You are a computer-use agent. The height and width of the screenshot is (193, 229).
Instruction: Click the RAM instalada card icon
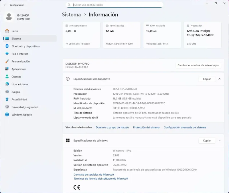147,25
